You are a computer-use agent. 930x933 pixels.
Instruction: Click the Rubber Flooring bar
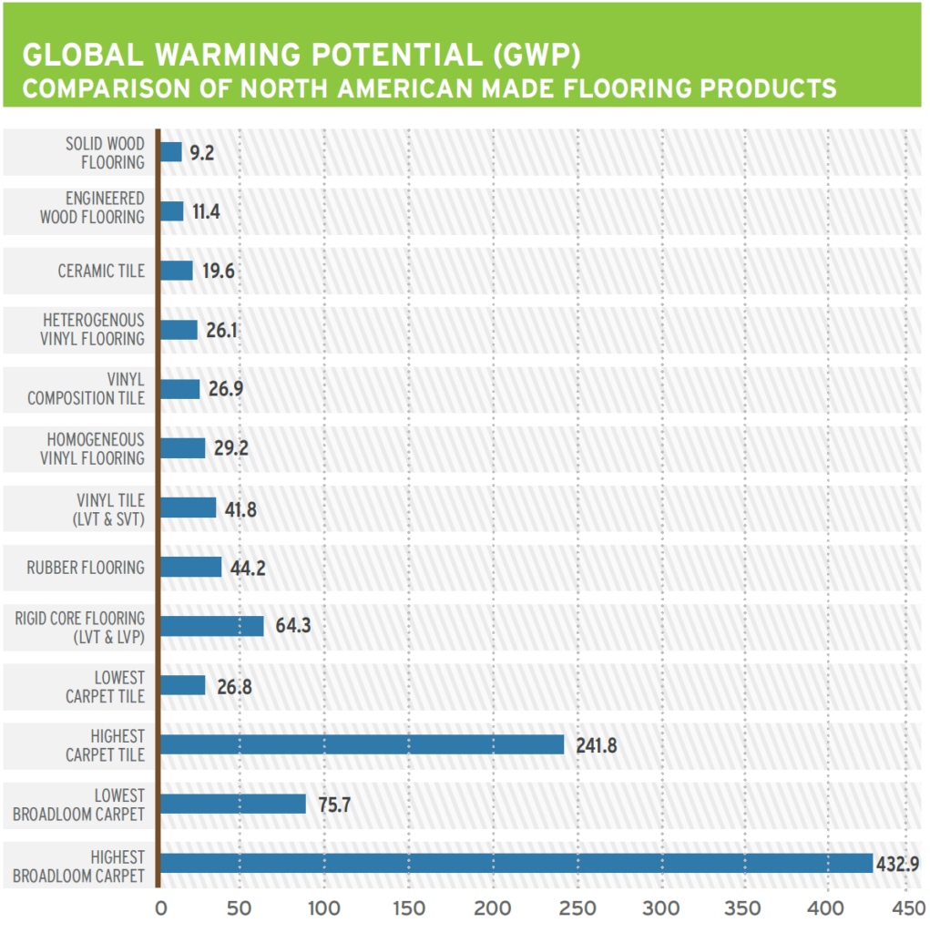pyautogui.click(x=191, y=567)
